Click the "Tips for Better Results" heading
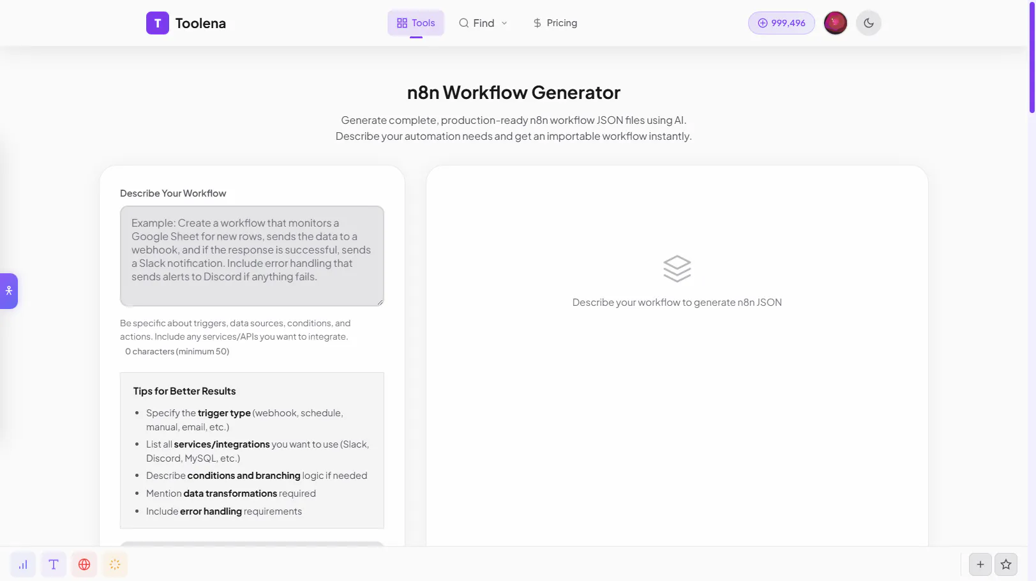This screenshot has width=1036, height=581. click(x=184, y=391)
